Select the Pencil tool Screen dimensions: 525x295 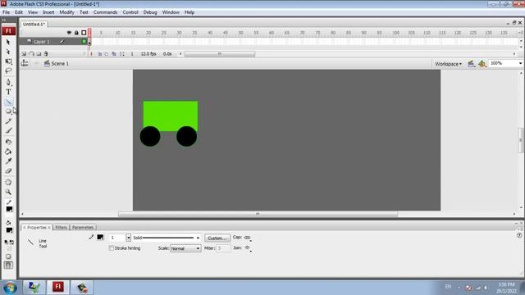(x=8, y=121)
